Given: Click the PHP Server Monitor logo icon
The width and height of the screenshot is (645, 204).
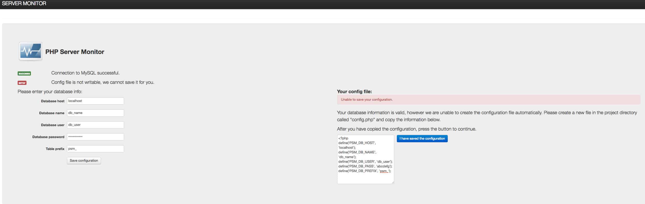Looking at the screenshot, I should point(31,51).
